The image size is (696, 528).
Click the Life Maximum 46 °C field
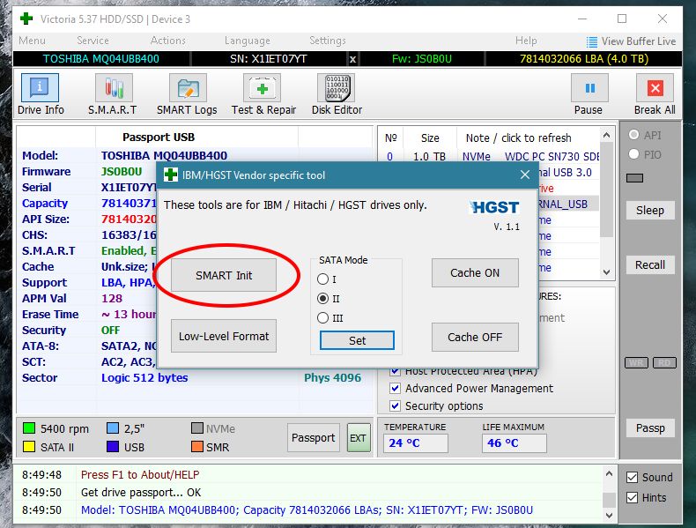(514, 443)
